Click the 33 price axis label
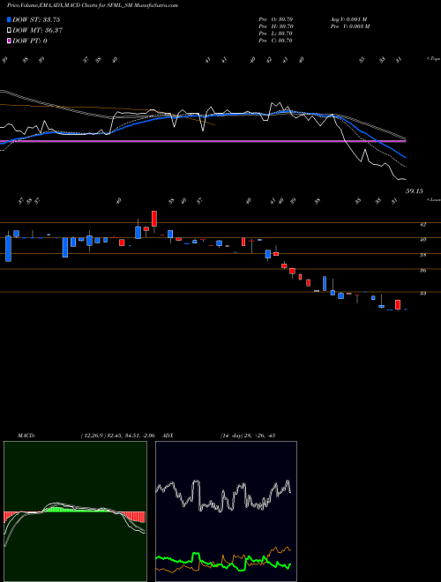441x582 pixels. coord(422,294)
